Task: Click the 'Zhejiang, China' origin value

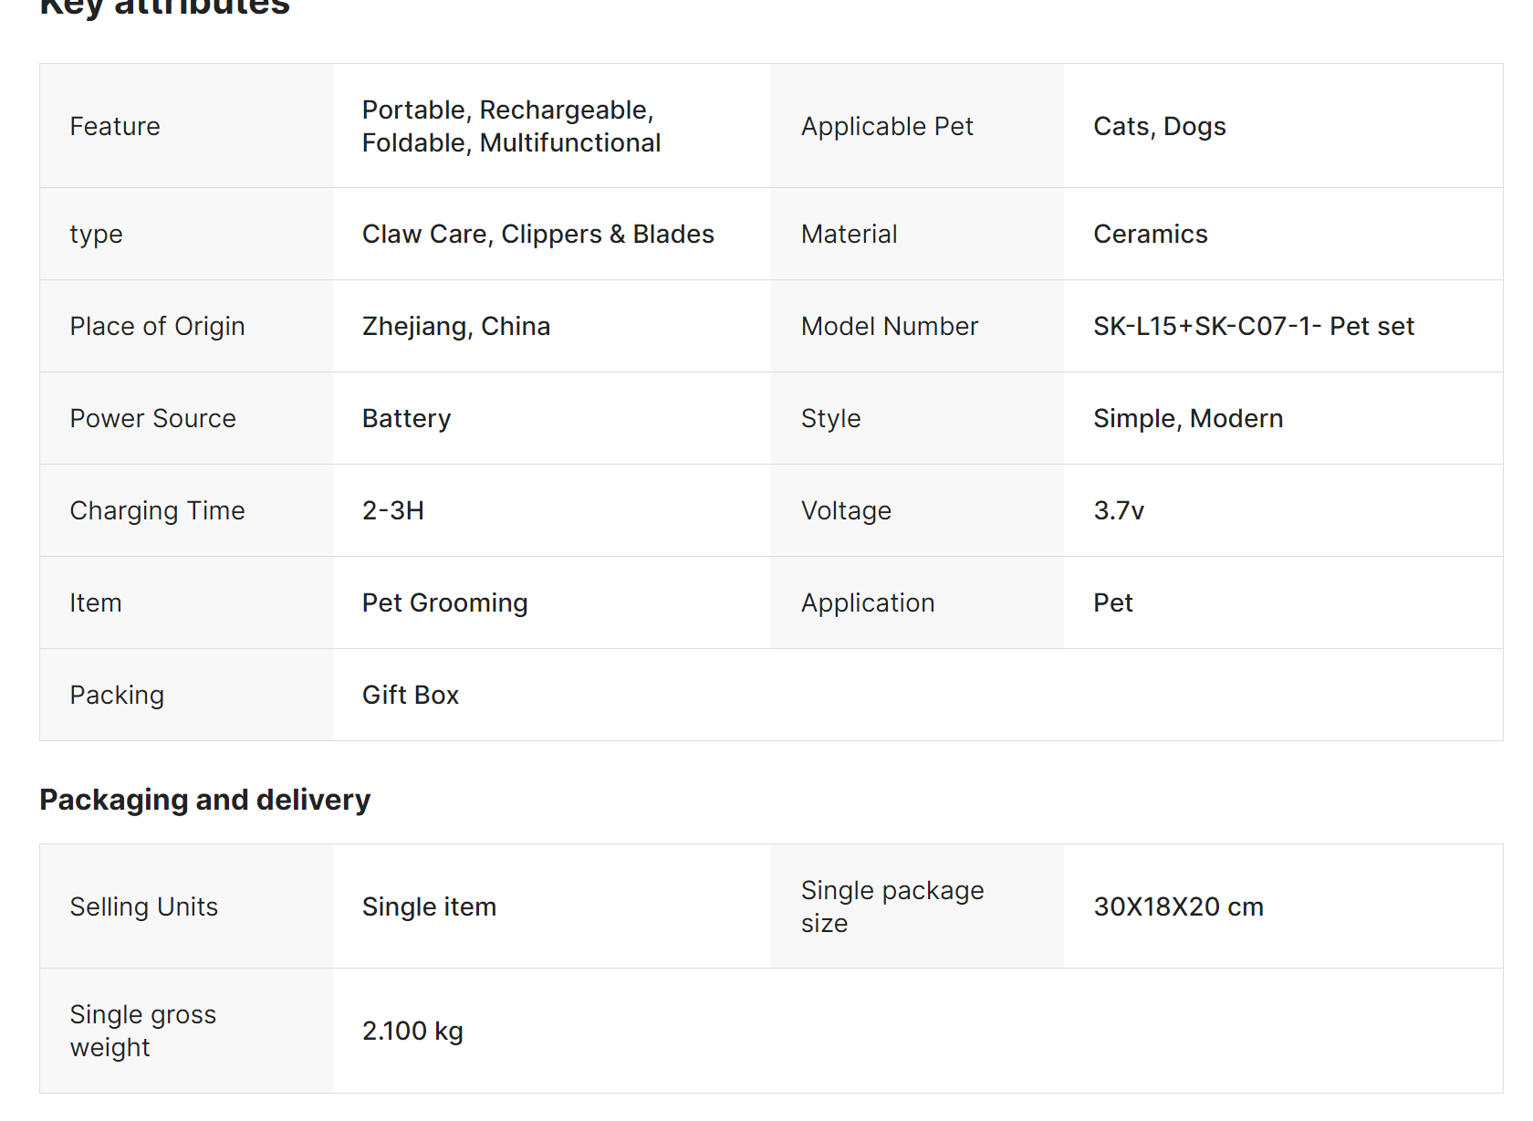Action: pyautogui.click(x=455, y=326)
